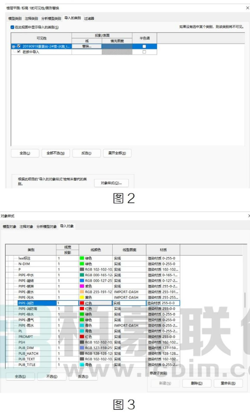Select the PIPE-消防 category row
Screen dimensions: 250x412
[x=37, y=303]
